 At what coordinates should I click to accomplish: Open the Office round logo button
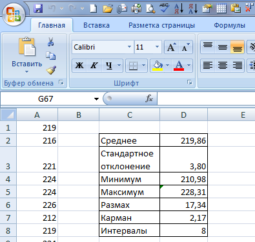14,15
